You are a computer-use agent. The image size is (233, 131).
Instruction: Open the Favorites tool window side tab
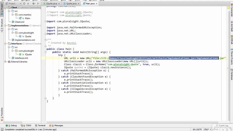pos(2,114)
